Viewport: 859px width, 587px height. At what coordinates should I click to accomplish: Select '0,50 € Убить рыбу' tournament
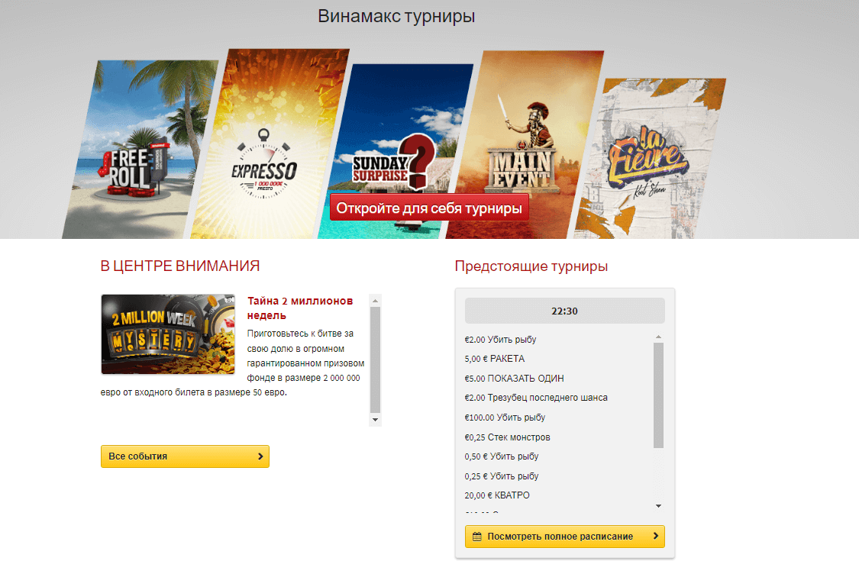501,456
